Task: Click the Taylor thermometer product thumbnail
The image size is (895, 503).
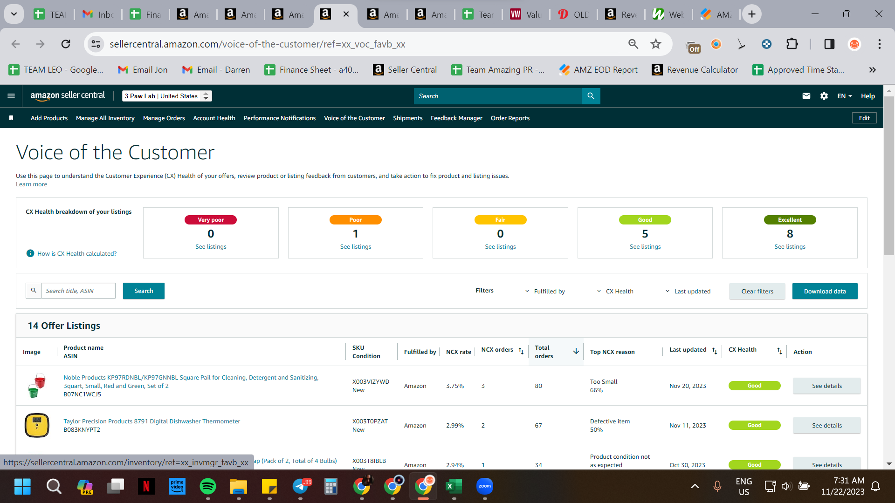Action: 37,425
